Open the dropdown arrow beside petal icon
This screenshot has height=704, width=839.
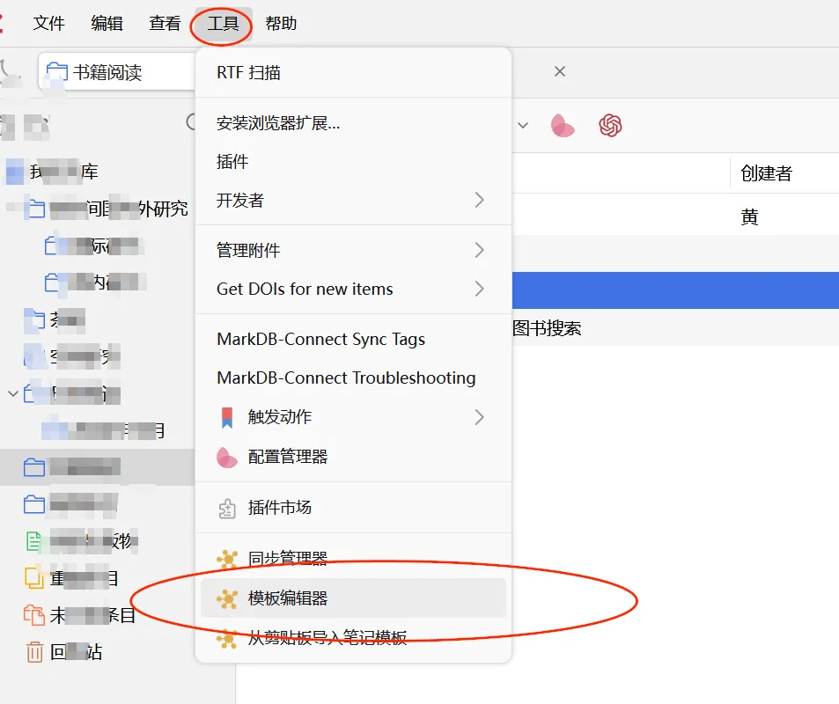pos(523,126)
